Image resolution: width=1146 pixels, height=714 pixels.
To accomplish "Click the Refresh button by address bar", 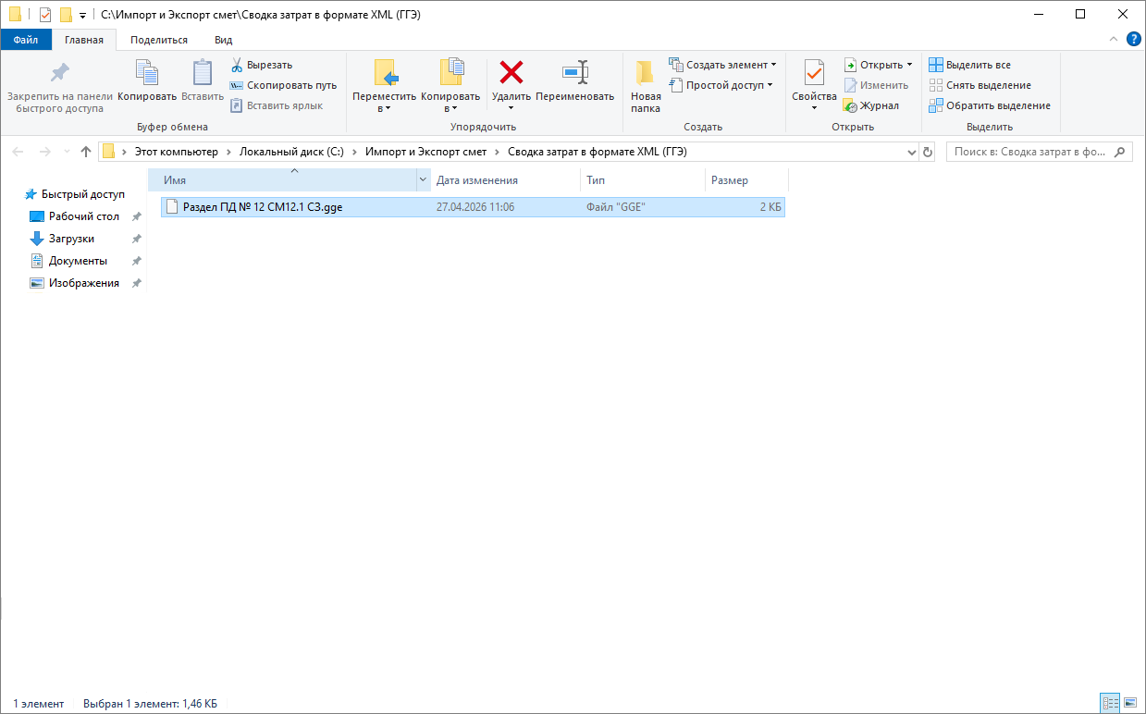I will pos(928,152).
